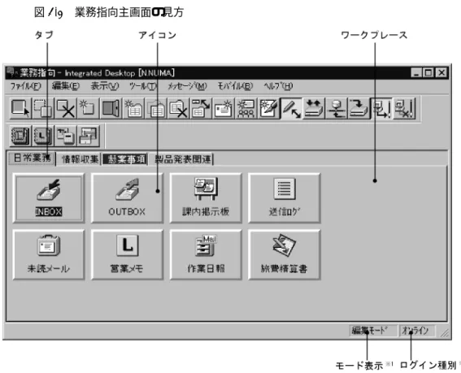Image resolution: width=461 pixels, height=373 pixels.
Task: Click the small L notepad toolbar icon
Action: pos(43,136)
